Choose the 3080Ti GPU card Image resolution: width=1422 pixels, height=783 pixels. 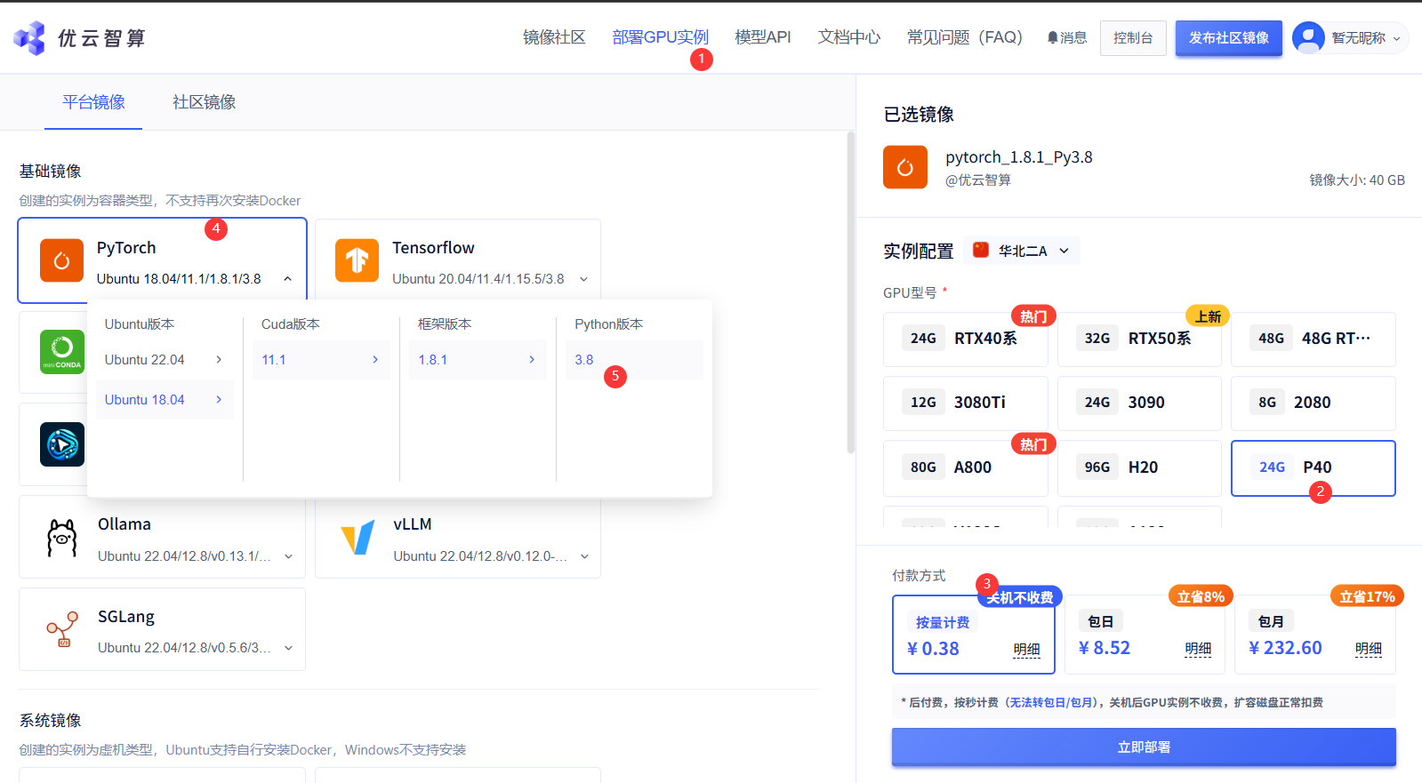pos(966,403)
